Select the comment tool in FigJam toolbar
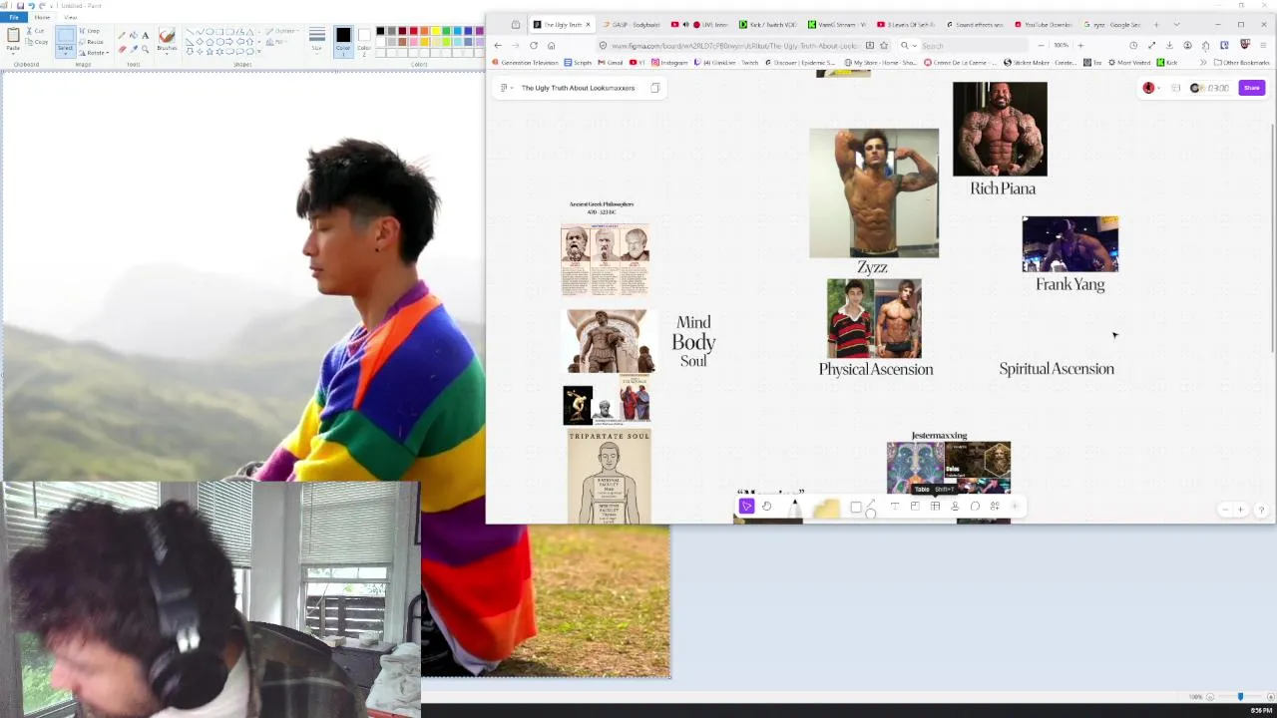This screenshot has height=718, width=1277. (975, 507)
